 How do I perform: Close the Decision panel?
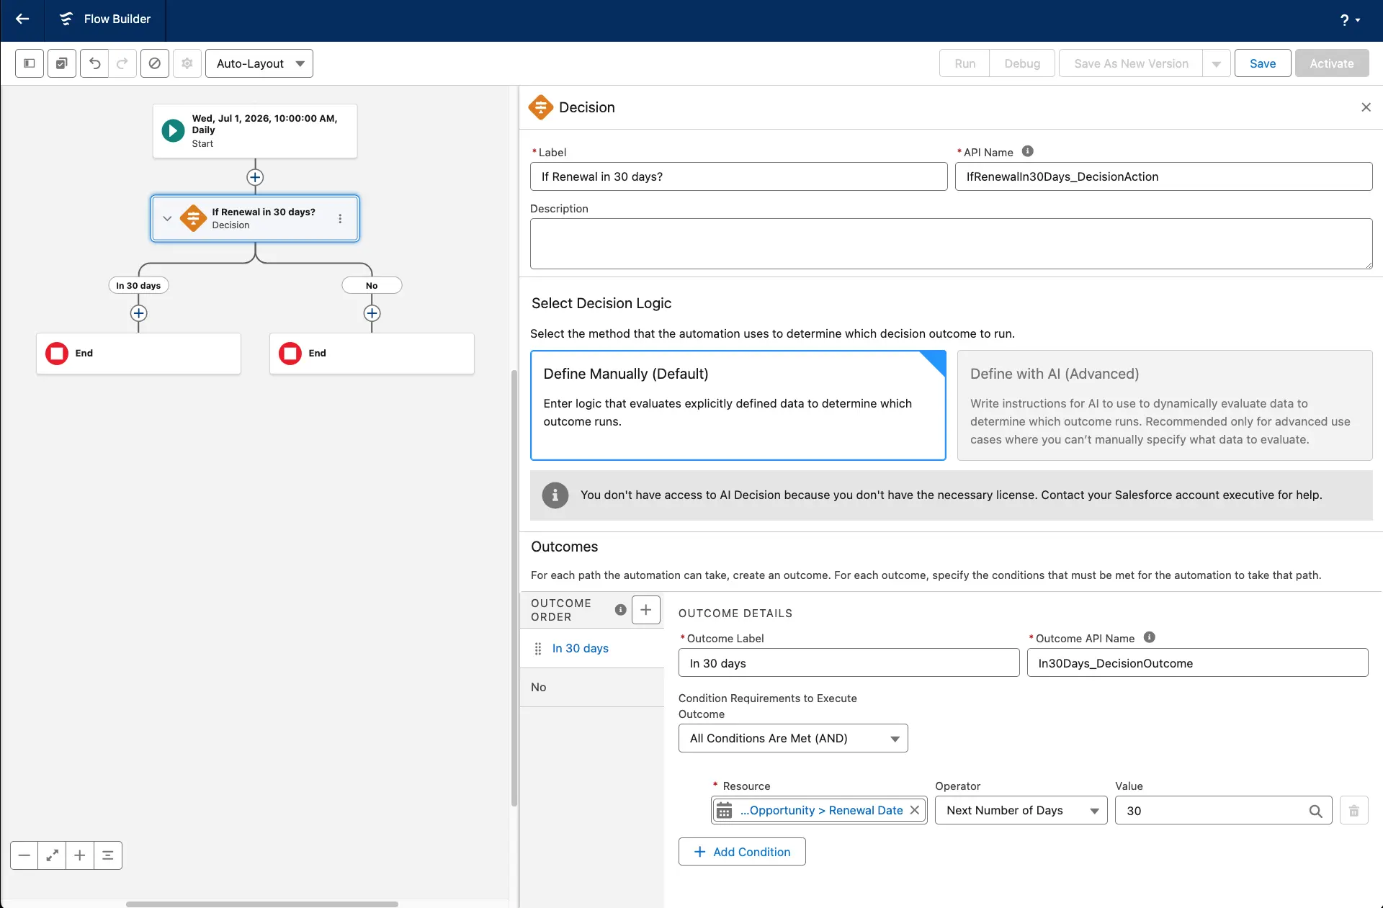click(1366, 107)
